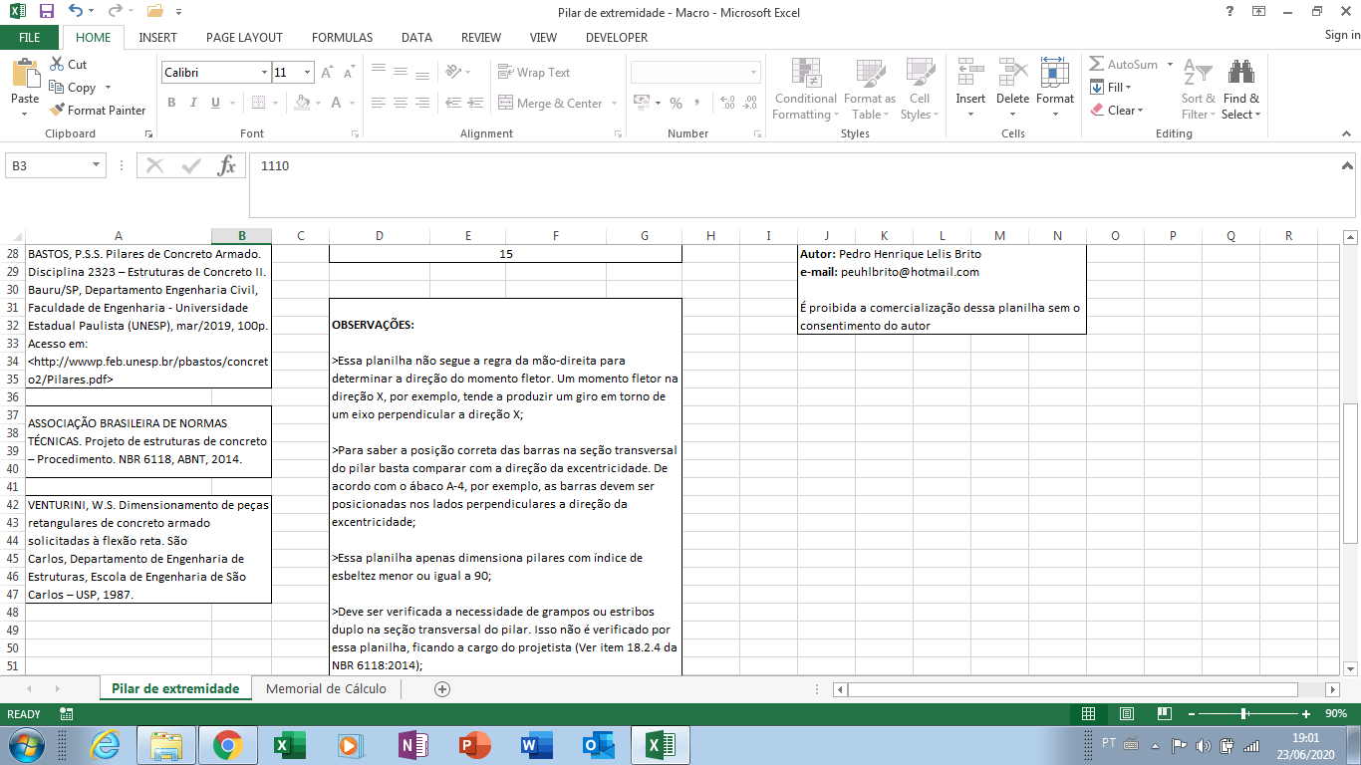This screenshot has height=765, width=1361.
Task: Click the add new sheet plus icon
Action: (442, 689)
